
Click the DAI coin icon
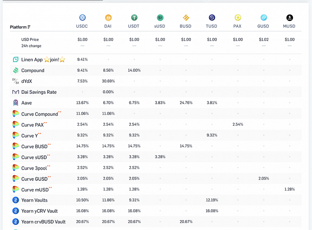pyautogui.click(x=108, y=18)
